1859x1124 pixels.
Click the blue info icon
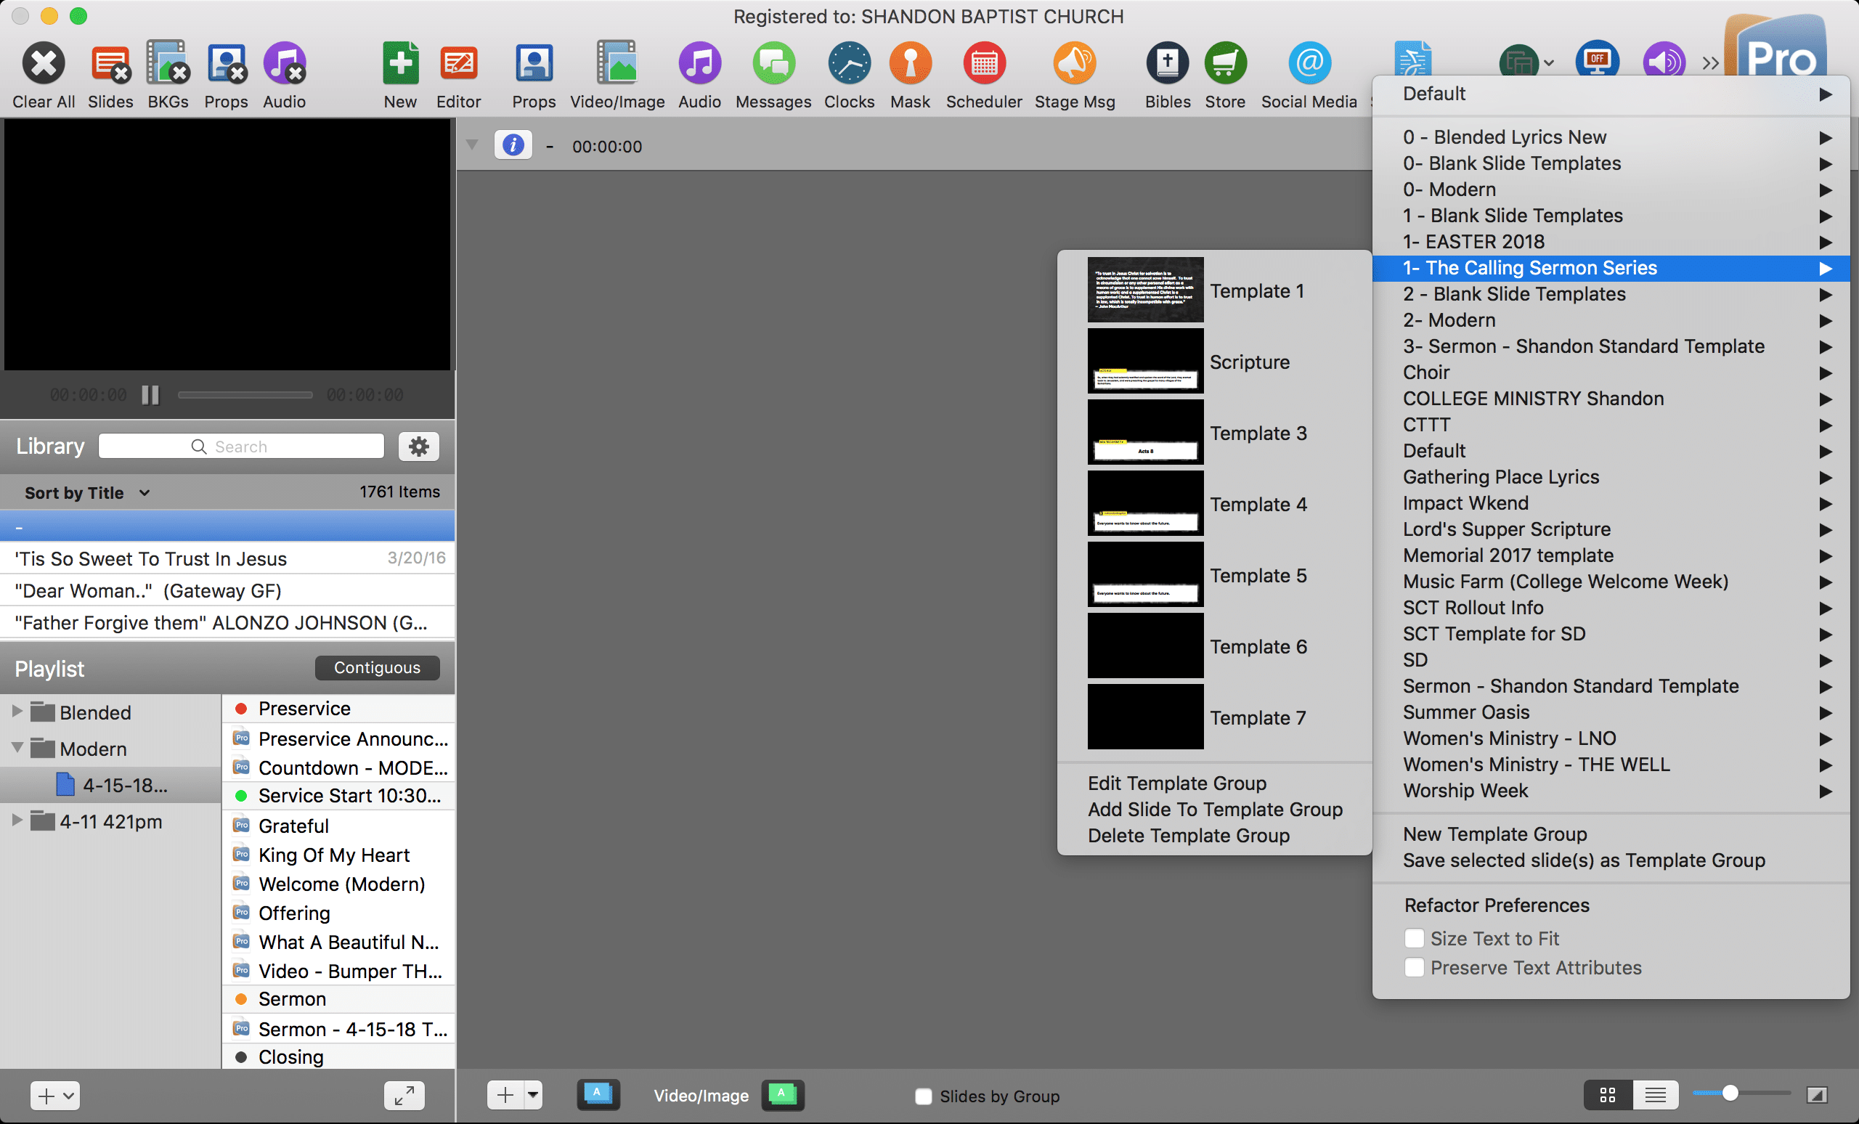513,144
